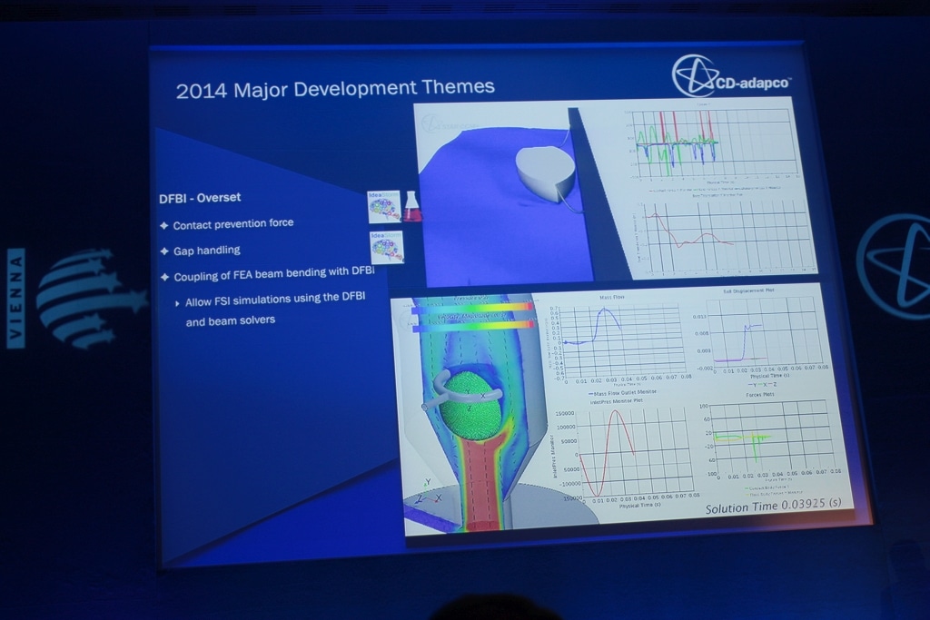Image resolution: width=930 pixels, height=620 pixels.
Task: Open the Mass Flow plot
Action: point(619,339)
